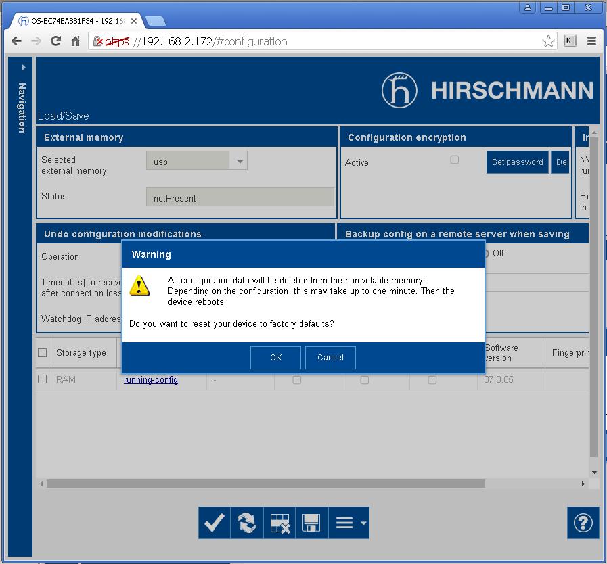
Task: Select the OS-EC74BA881F34 browser tab
Action: (x=74, y=21)
